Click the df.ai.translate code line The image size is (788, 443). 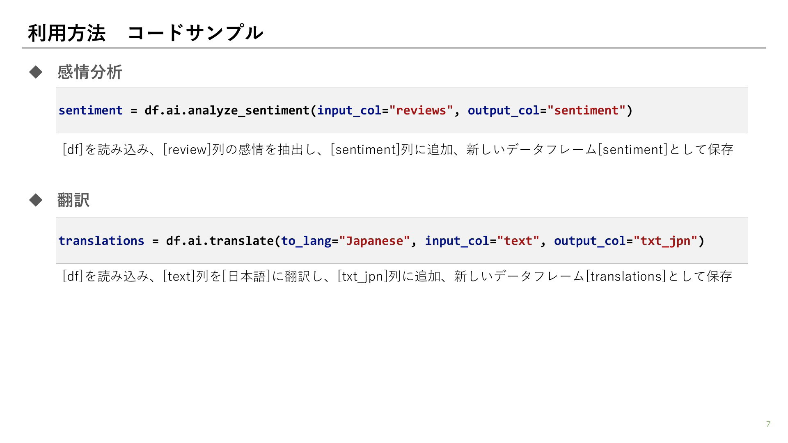(x=381, y=241)
